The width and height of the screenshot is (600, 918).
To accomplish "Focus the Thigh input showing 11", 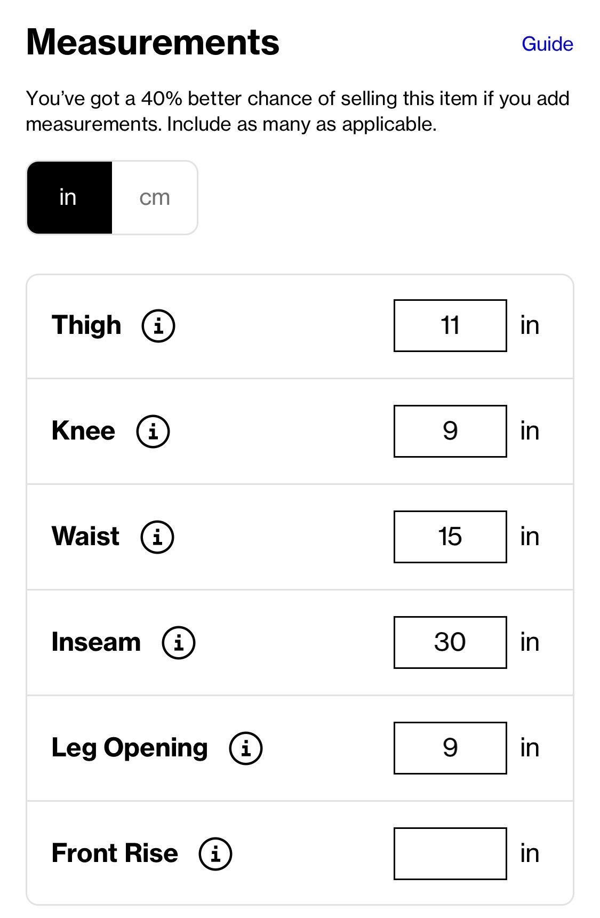I will (x=450, y=325).
